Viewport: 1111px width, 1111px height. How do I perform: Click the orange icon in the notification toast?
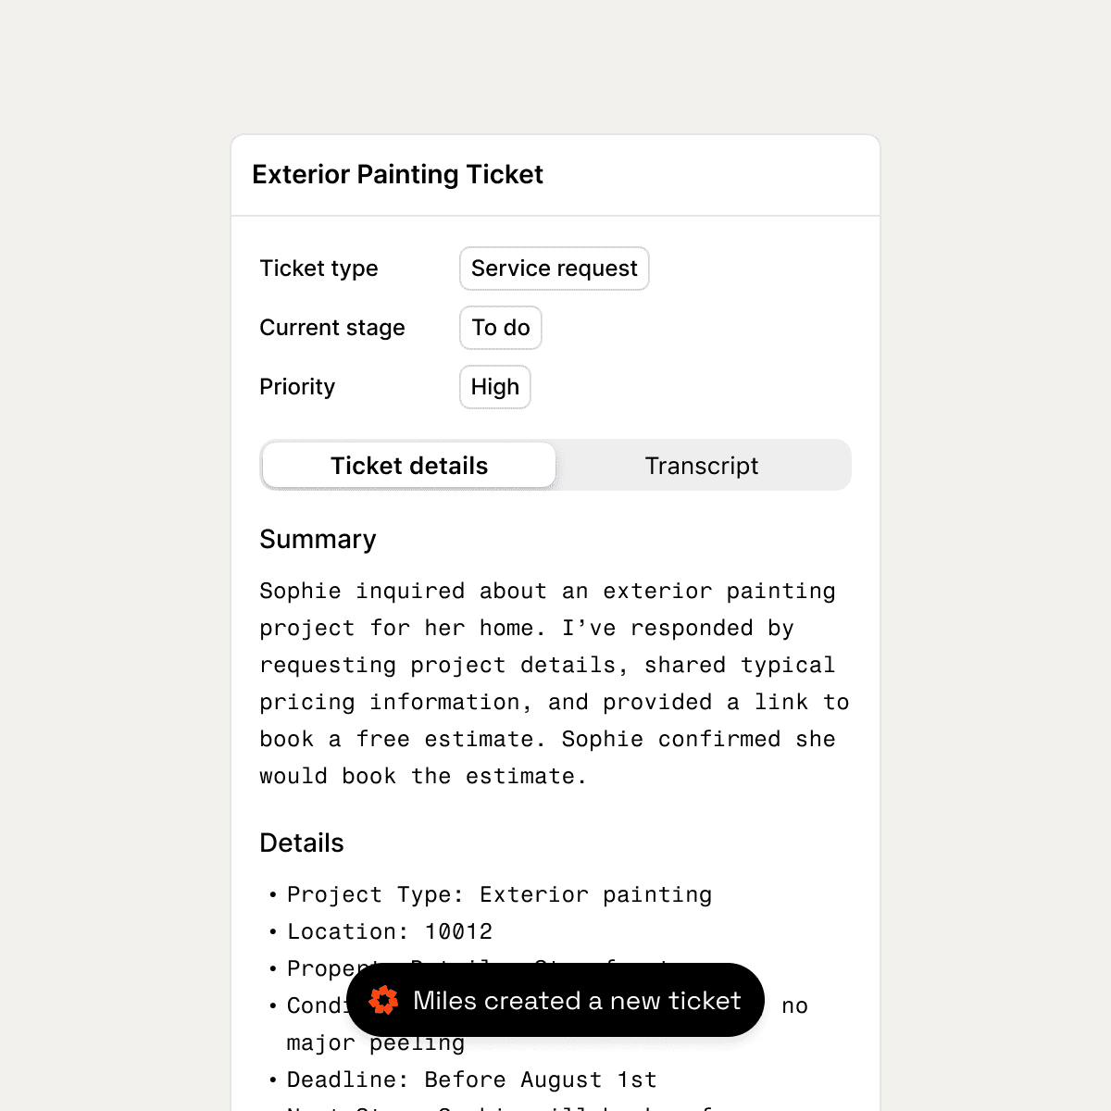[x=383, y=1000]
